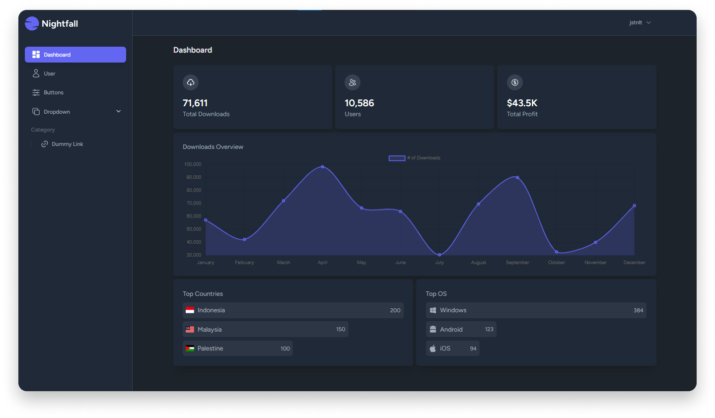Click the January data point

pos(206,220)
